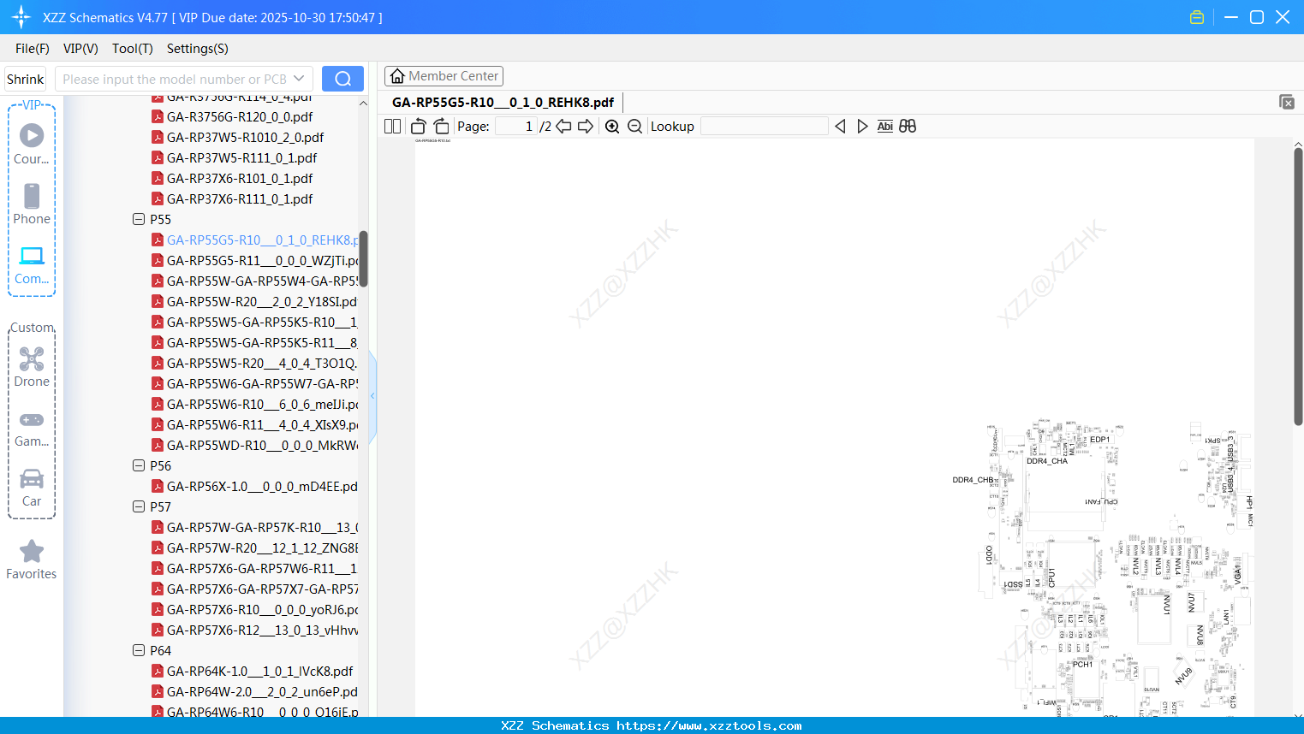Select the Computer category
Screen dimensions: 1304x734
(32, 264)
